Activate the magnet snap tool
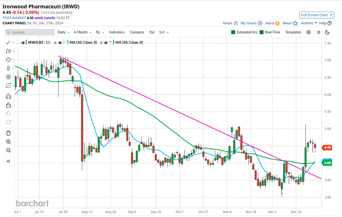This screenshot has height=217, width=342. click(8, 96)
